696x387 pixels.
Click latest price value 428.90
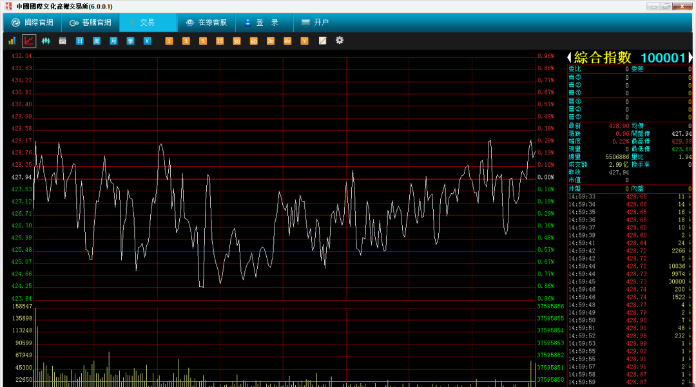(x=619, y=126)
